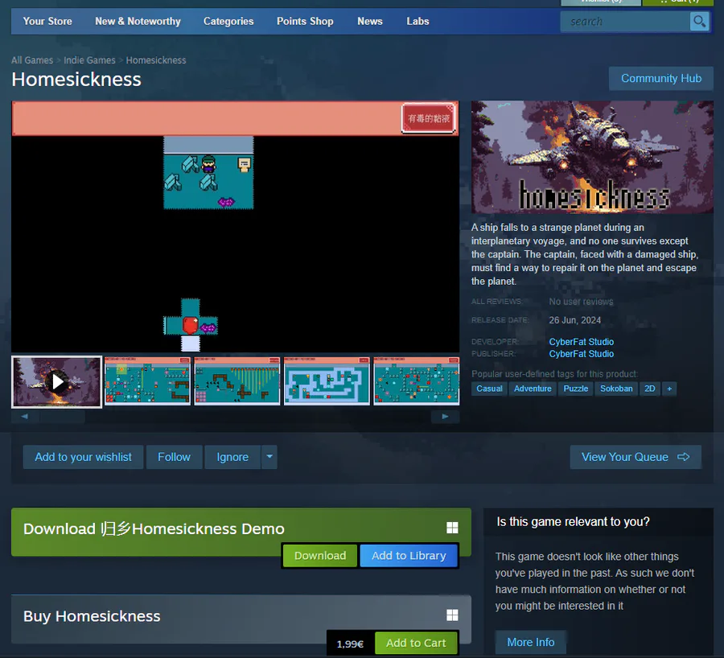This screenshot has height=658, width=724.
Task: Open Indie Games breadcrumb link
Action: [89, 60]
